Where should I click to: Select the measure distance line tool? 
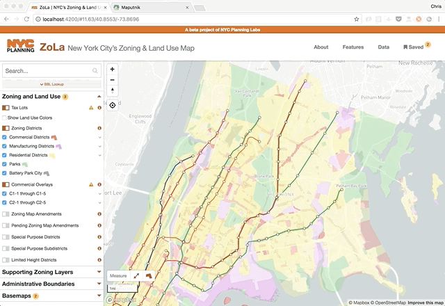[x=136, y=275]
